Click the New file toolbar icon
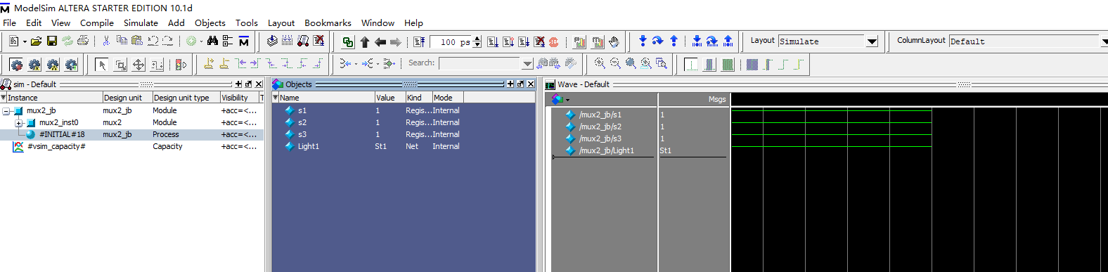This screenshot has width=1108, height=272. click(x=13, y=41)
